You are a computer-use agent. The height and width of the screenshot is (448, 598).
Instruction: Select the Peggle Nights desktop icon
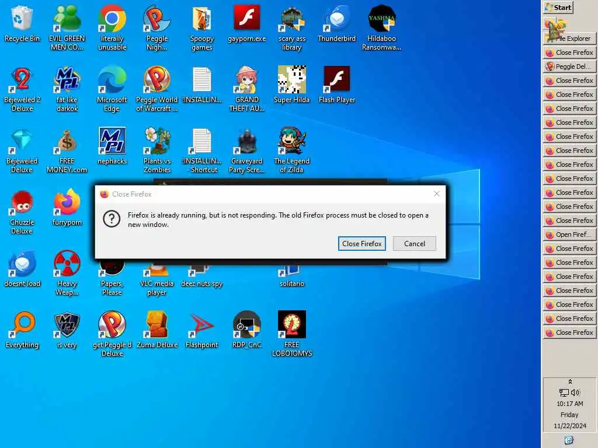coord(157,27)
